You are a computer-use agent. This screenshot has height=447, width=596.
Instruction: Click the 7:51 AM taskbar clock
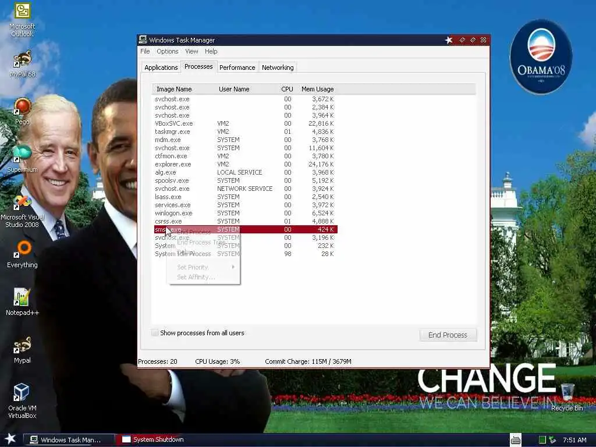pyautogui.click(x=574, y=440)
